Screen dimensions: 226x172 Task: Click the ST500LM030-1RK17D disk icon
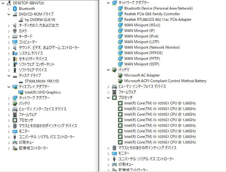tap(21, 82)
